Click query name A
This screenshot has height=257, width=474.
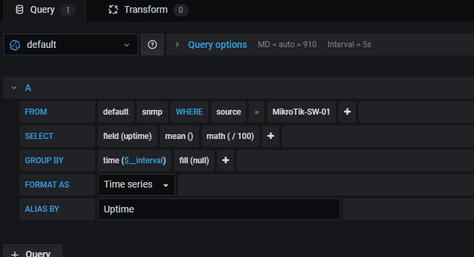[x=28, y=88]
